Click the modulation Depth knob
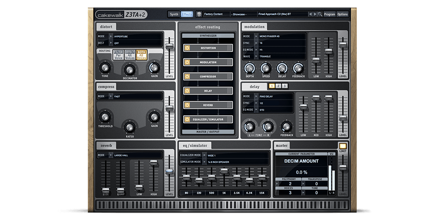Screen dimensions: 444x222 tap(249, 68)
